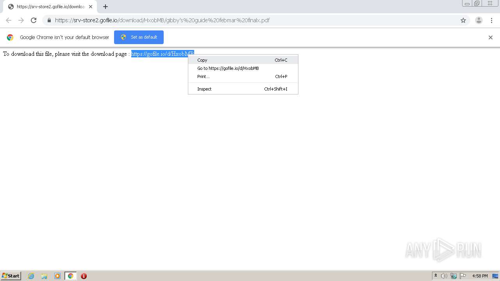Image resolution: width=500 pixels, height=281 pixels.
Task: Open the Chrome profile avatar
Action: tap(479, 20)
